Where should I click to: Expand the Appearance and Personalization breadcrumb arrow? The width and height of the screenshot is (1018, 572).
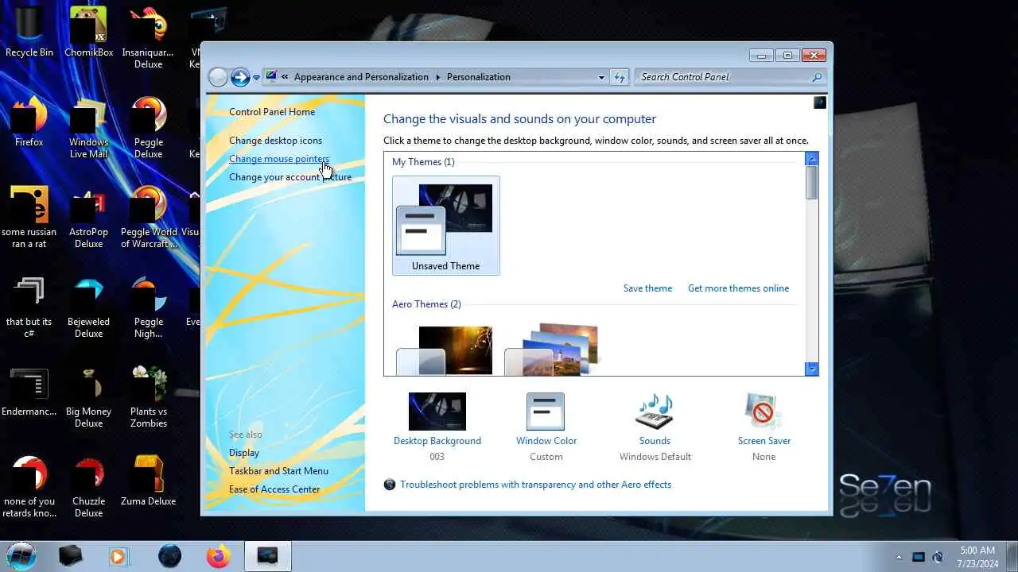(437, 77)
